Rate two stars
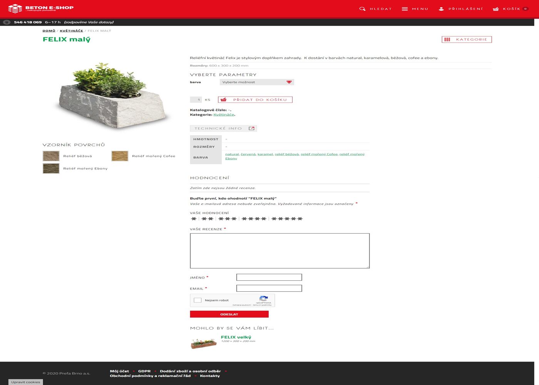 click(207, 219)
